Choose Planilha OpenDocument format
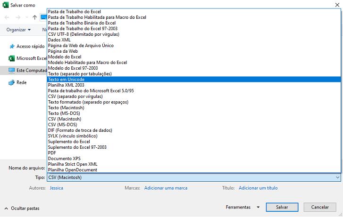 coord(73,170)
